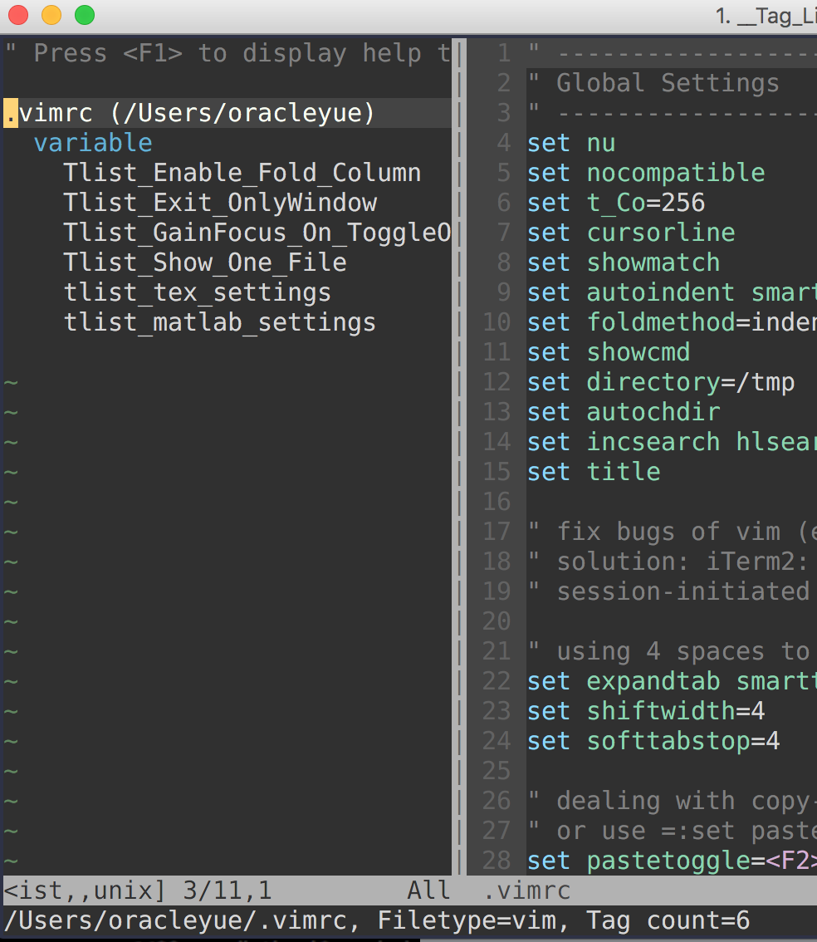Jump to tag tlist_tex_settings
Screen dimensions: 817x942
198,292
